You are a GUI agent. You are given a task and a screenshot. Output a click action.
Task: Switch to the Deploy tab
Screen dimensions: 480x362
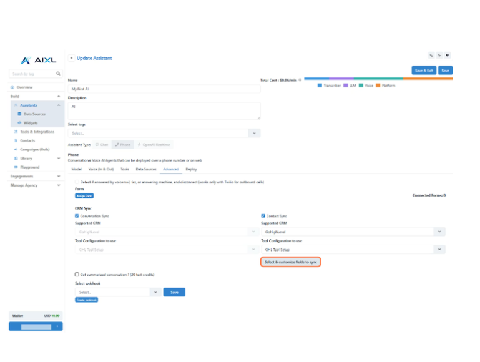[x=191, y=169]
